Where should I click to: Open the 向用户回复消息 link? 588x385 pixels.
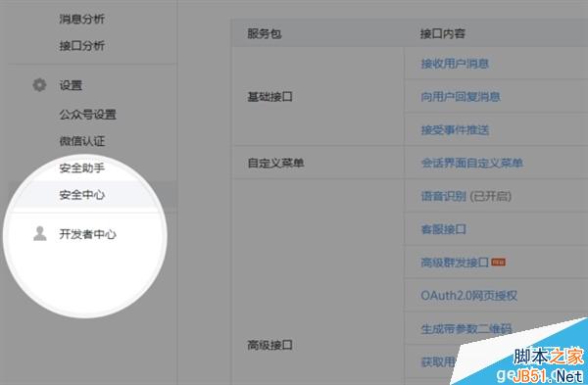[x=461, y=97]
